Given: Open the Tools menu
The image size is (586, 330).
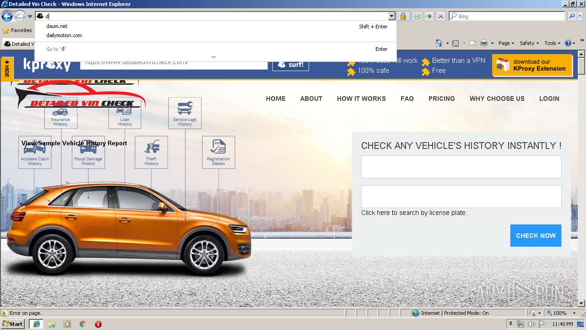Looking at the screenshot, I should [552, 43].
